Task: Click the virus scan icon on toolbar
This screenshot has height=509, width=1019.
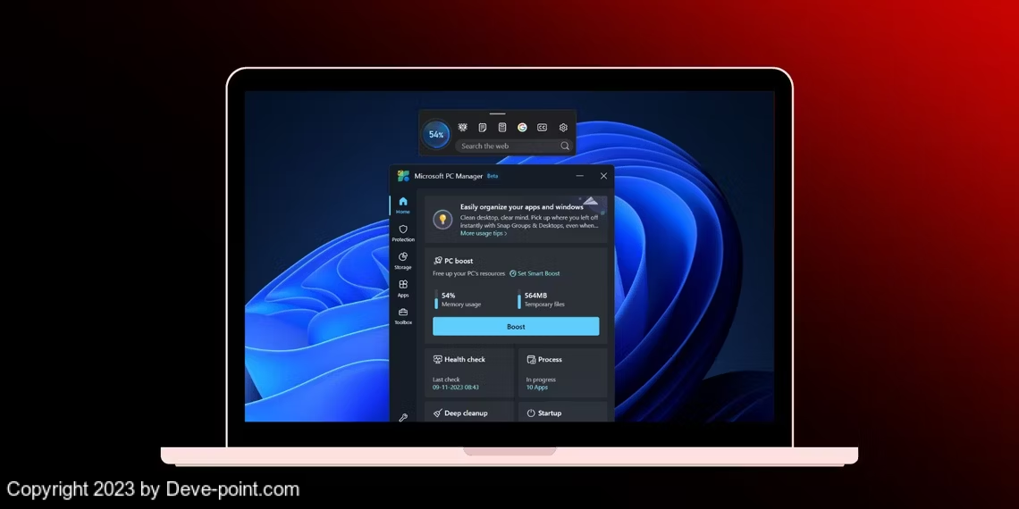Action: pos(463,127)
